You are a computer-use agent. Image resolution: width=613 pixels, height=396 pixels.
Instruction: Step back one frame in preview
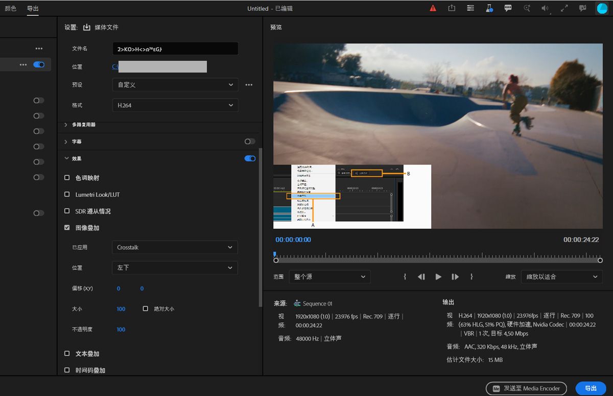click(421, 276)
